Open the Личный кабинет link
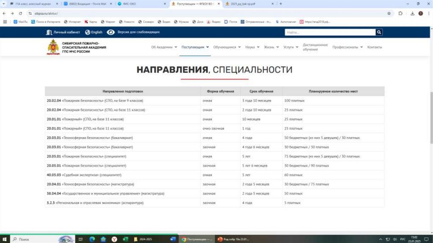Screen dimensions: 433x243 pos(63,32)
